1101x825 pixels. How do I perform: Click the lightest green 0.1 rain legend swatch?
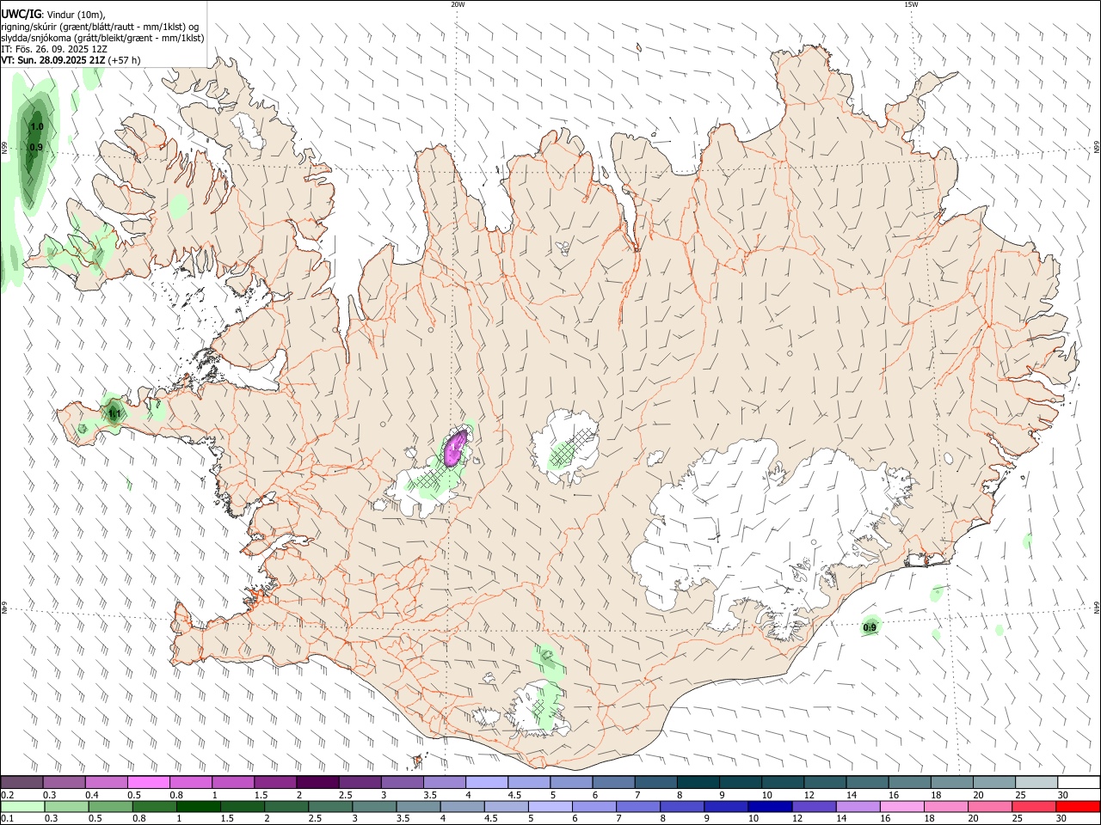click(22, 807)
